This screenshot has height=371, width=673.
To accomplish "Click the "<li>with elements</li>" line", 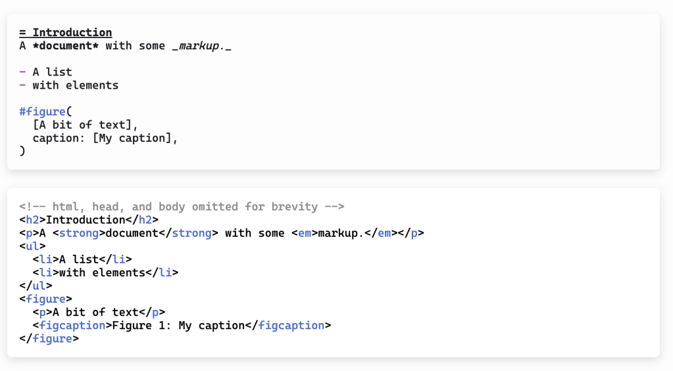I will coord(105,273).
